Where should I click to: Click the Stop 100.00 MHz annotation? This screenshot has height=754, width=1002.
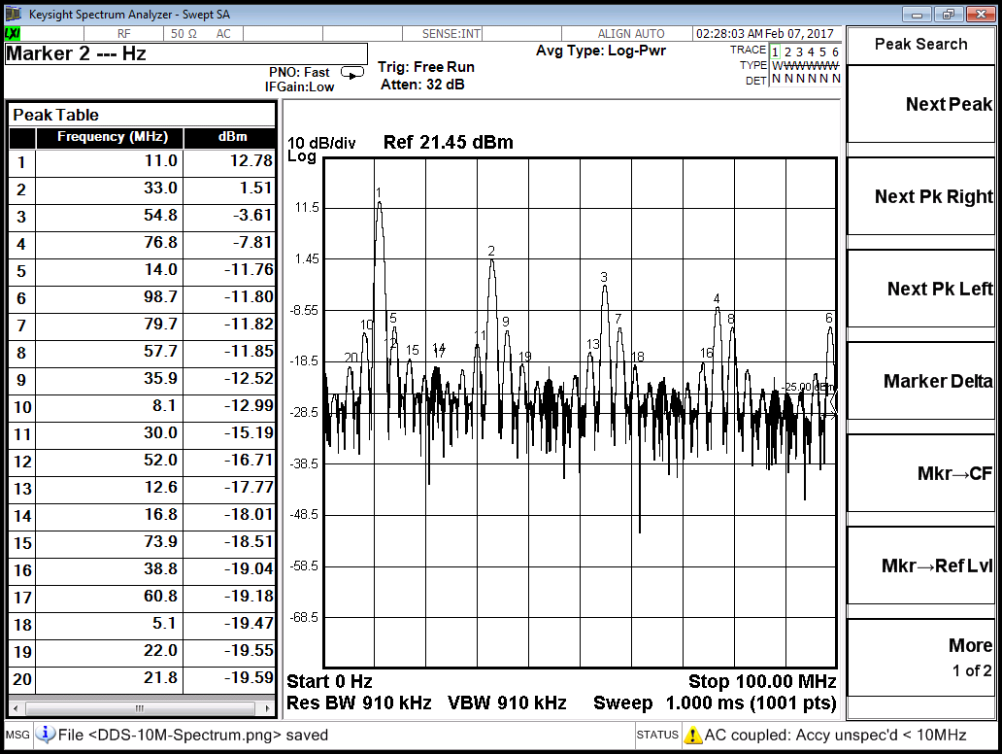coord(762,682)
